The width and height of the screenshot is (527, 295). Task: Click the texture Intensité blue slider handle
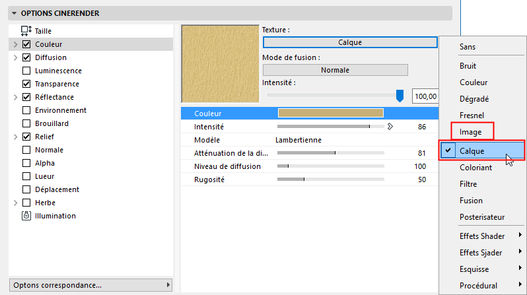[400, 96]
